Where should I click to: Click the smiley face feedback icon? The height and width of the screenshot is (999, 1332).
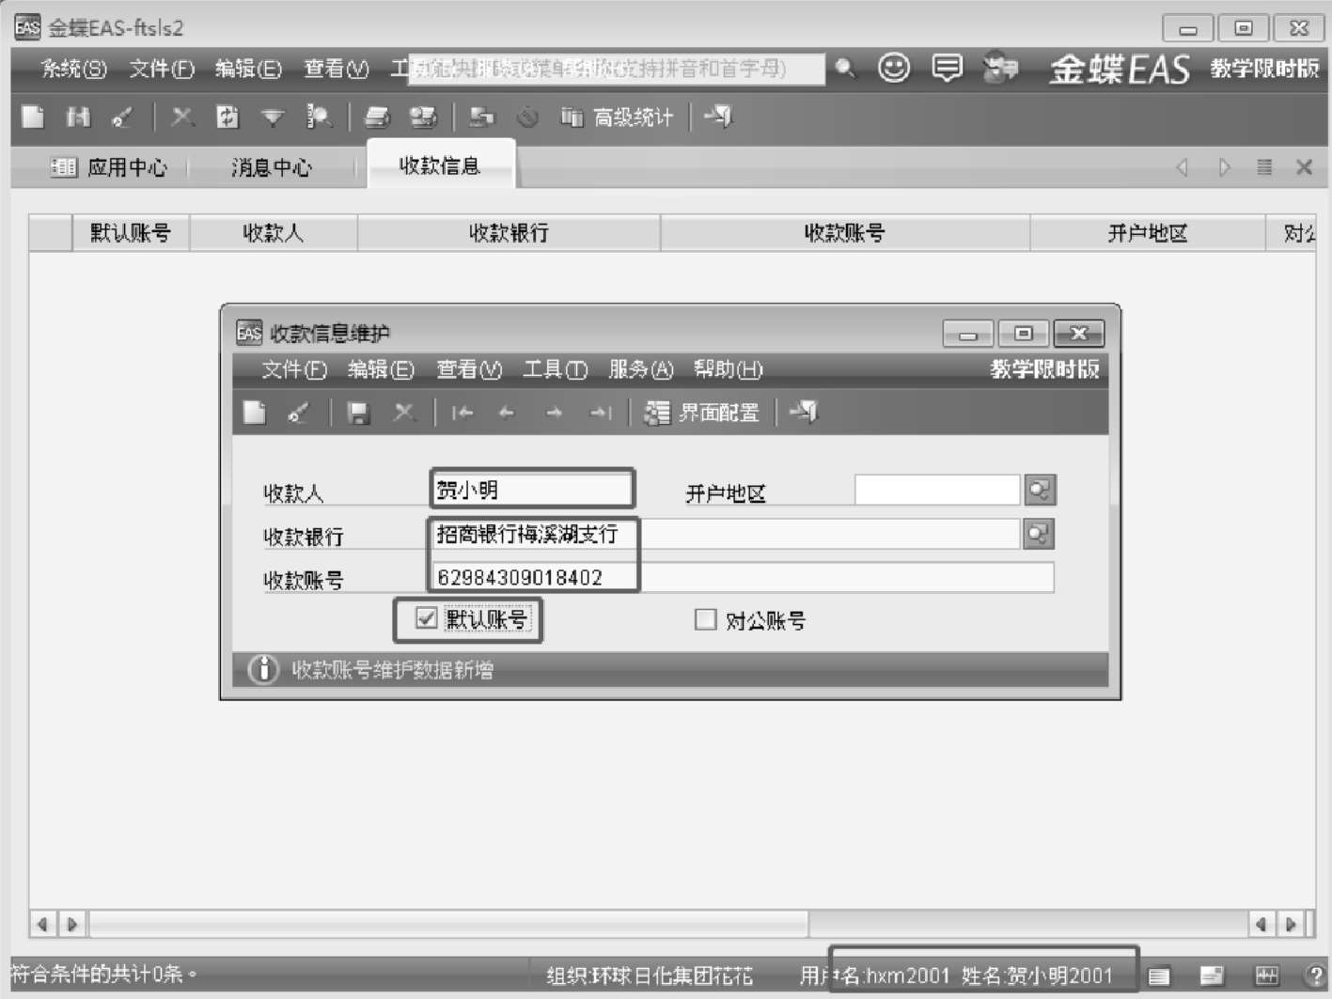(x=894, y=68)
